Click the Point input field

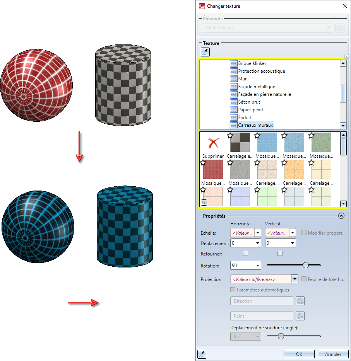262,316
